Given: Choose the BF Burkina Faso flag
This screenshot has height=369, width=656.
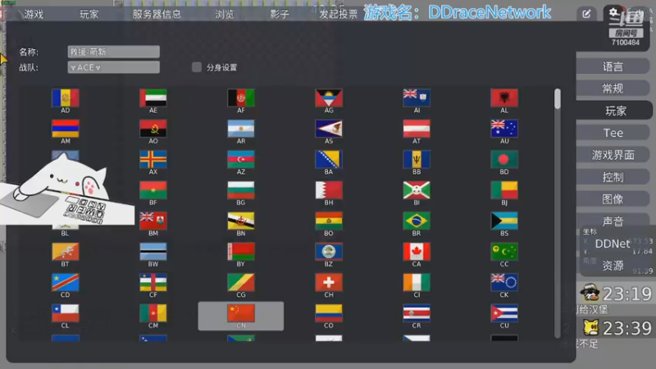Looking at the screenshot, I should pos(153,190).
